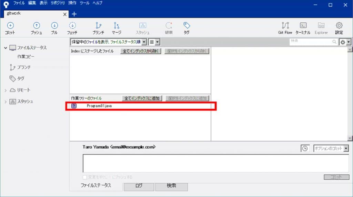
Task: Select the ファイルステータス bottom tab
Action: click(x=96, y=186)
